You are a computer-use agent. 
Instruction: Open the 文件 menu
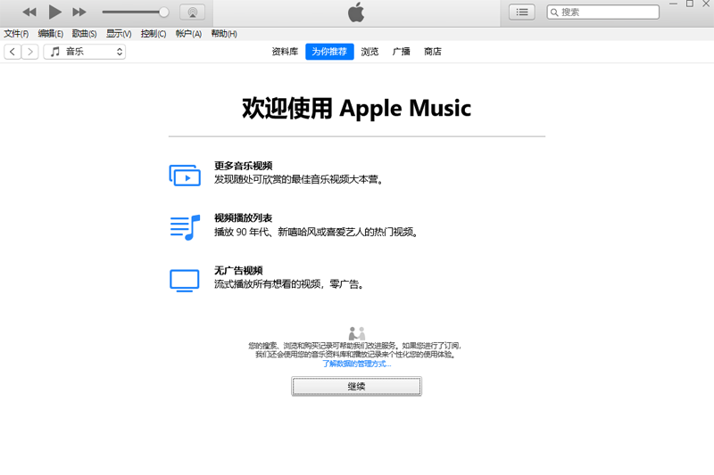pos(16,34)
